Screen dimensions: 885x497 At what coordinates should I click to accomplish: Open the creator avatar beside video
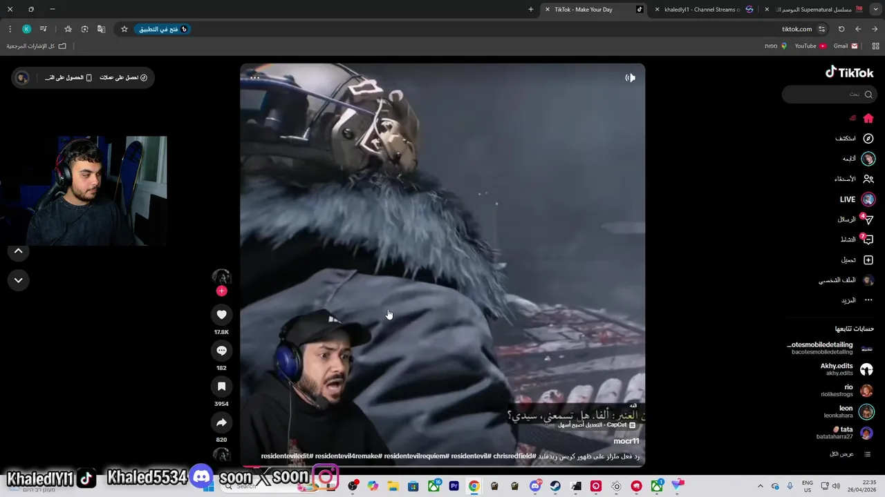(221, 277)
